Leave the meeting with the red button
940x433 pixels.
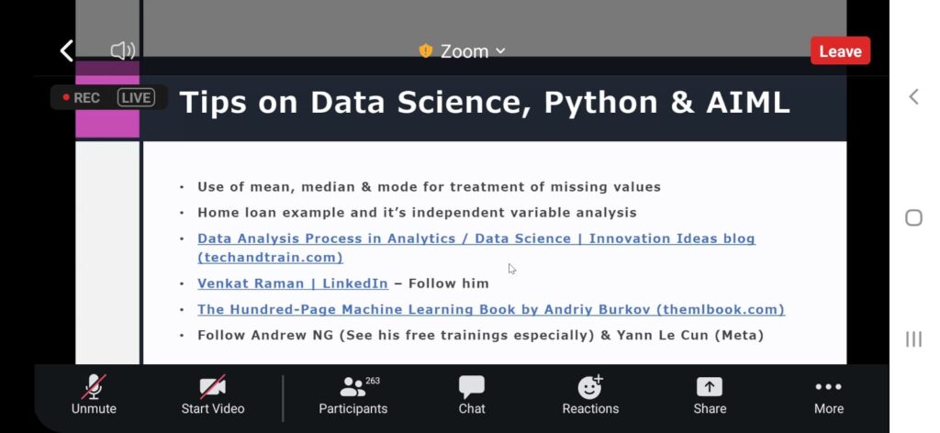point(839,51)
